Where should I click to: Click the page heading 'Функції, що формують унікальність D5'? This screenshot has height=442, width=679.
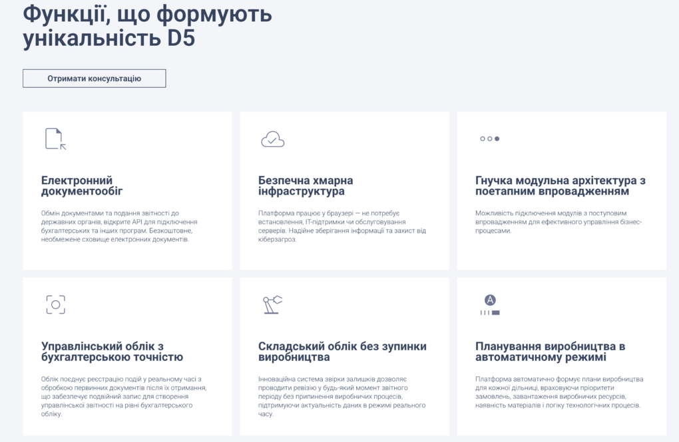[x=147, y=25]
